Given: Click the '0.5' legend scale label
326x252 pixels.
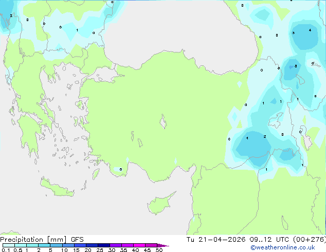Looking at the screenshot, I should pyautogui.click(x=18, y=250).
